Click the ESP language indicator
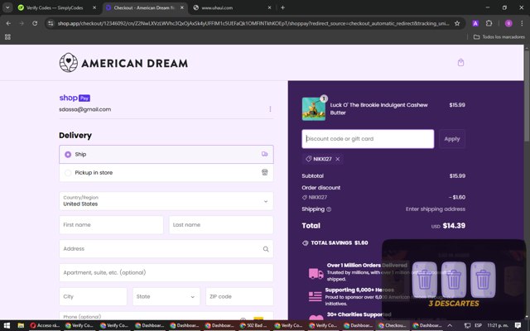Image resolution: width=530 pixels, height=331 pixels. coord(478,325)
